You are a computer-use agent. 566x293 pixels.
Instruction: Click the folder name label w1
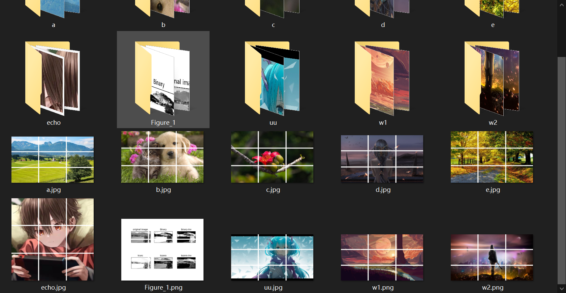click(383, 123)
